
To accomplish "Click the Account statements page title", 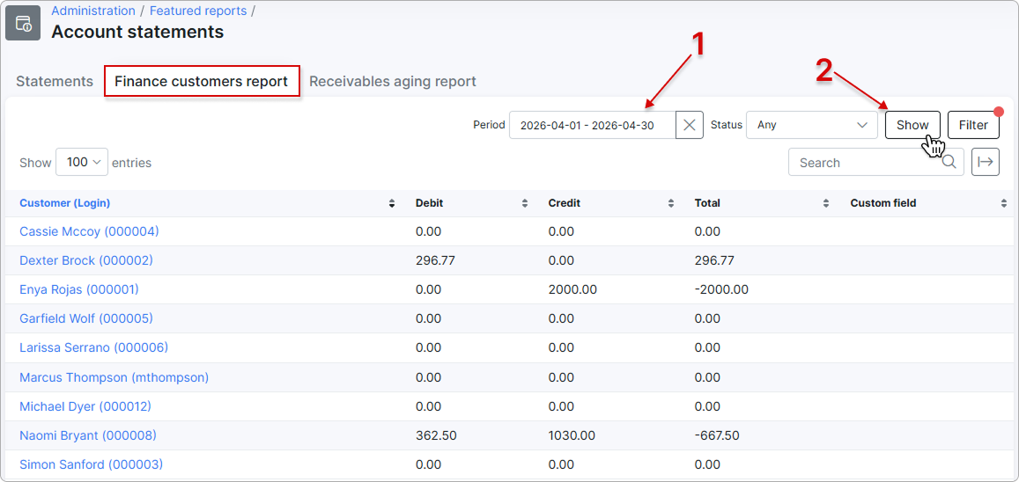I will pyautogui.click(x=137, y=31).
